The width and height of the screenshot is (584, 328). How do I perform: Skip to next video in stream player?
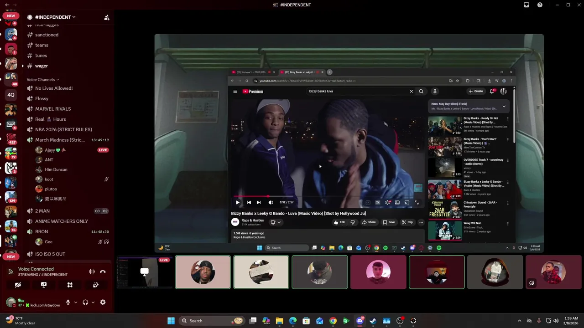pyautogui.click(x=259, y=202)
